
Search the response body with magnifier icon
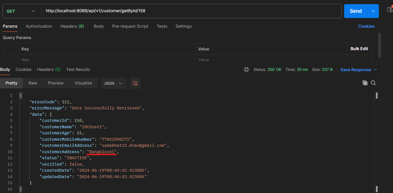coord(373,83)
